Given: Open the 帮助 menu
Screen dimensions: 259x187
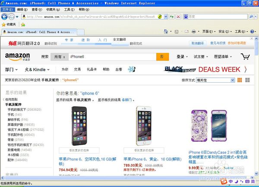Looking at the screenshot, I should tap(84, 9).
